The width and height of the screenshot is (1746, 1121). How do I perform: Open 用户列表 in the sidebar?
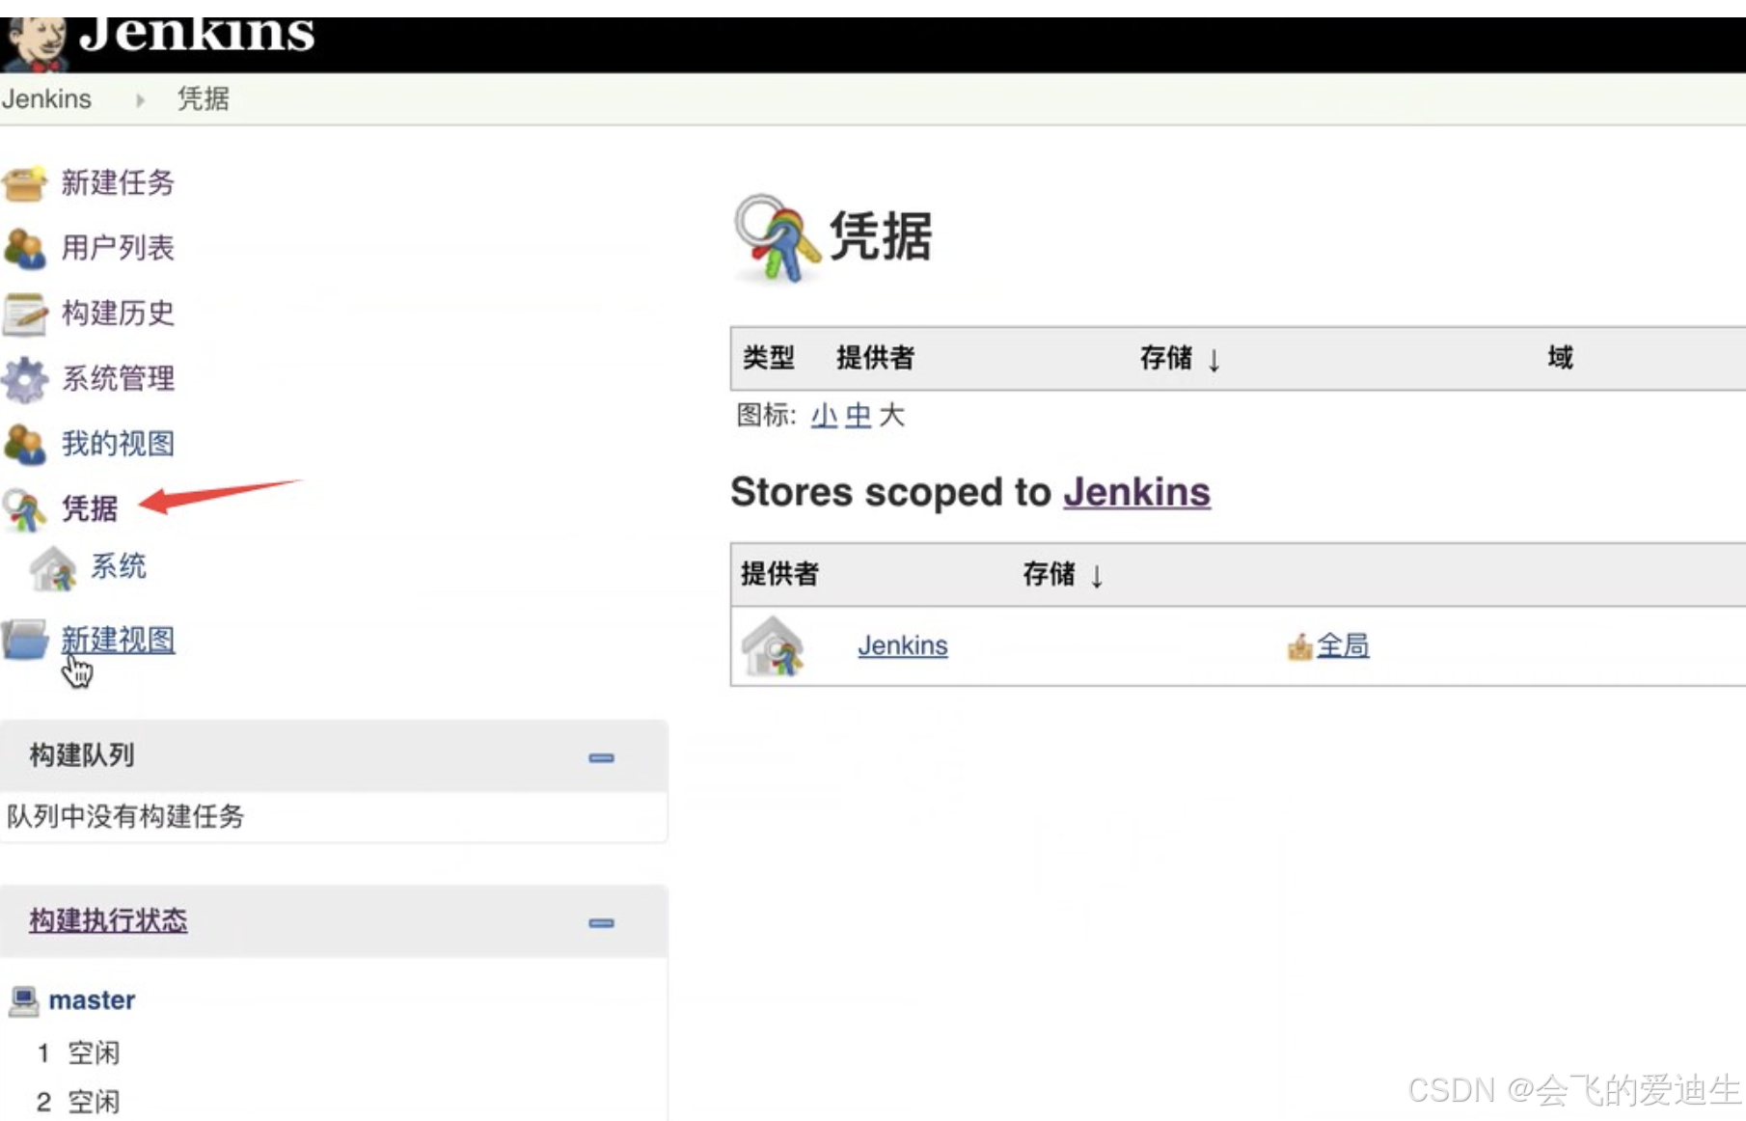pyautogui.click(x=118, y=248)
